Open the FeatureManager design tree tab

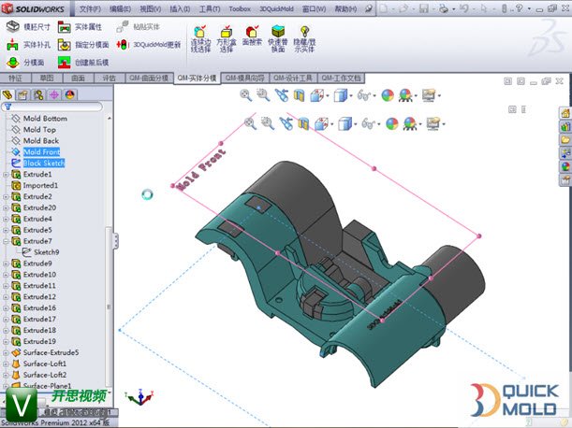tap(8, 94)
